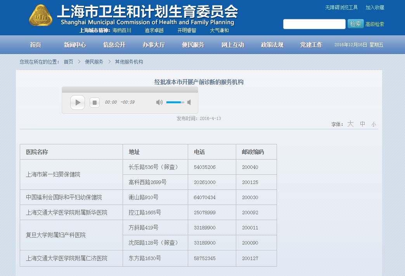The image size is (405, 276).
Task: Click the speaker icon to mute audio
Action: pos(159,102)
